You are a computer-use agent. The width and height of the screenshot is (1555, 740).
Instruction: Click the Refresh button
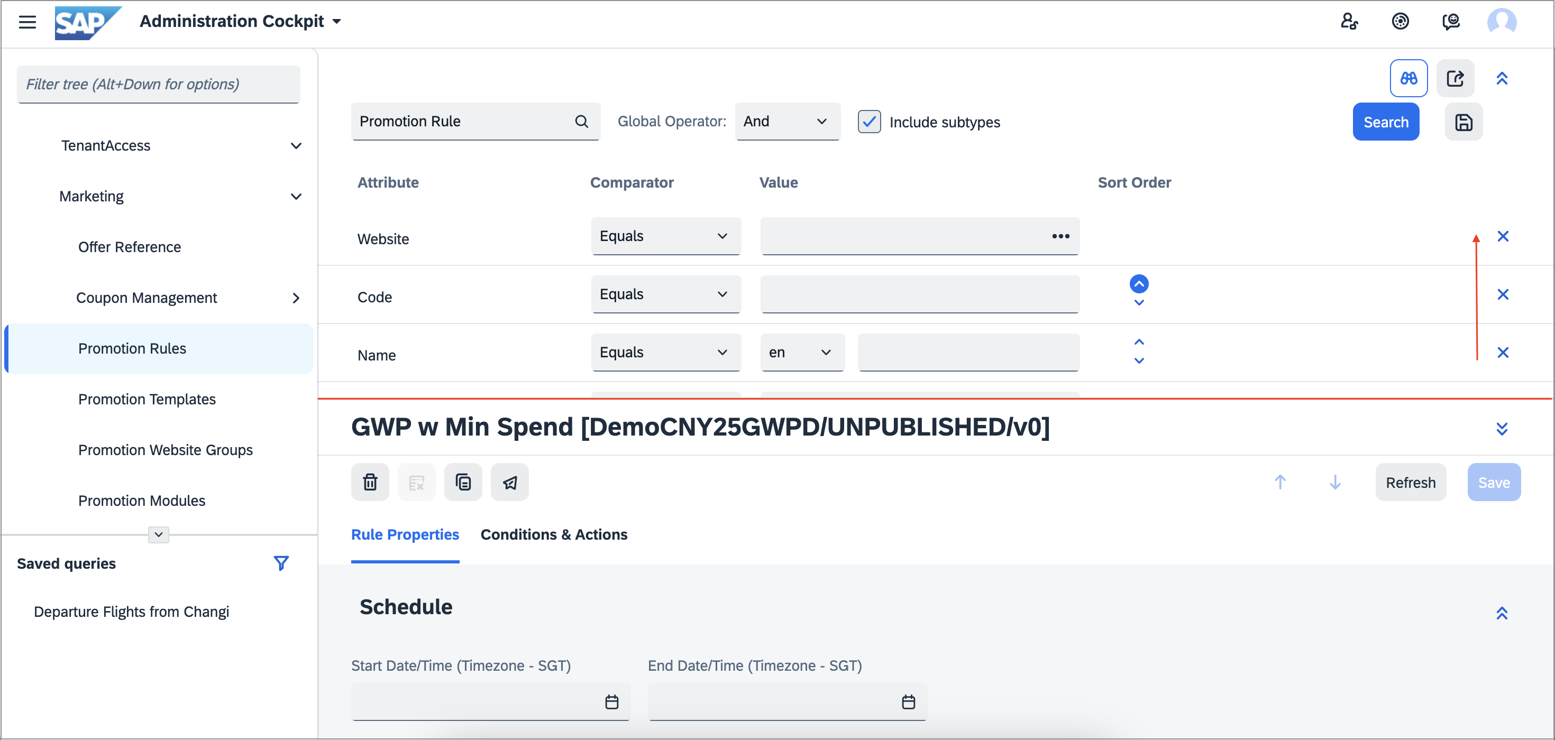pyautogui.click(x=1410, y=483)
